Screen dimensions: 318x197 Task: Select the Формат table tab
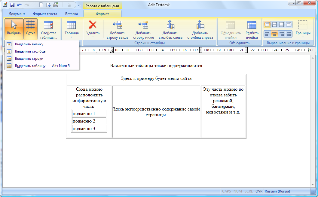[102, 14]
